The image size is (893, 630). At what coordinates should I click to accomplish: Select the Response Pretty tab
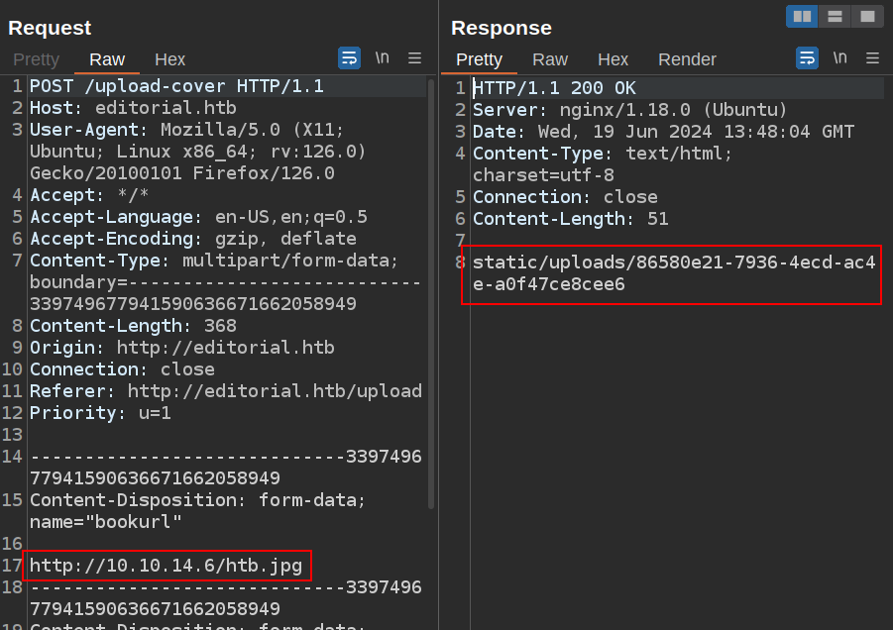click(479, 59)
